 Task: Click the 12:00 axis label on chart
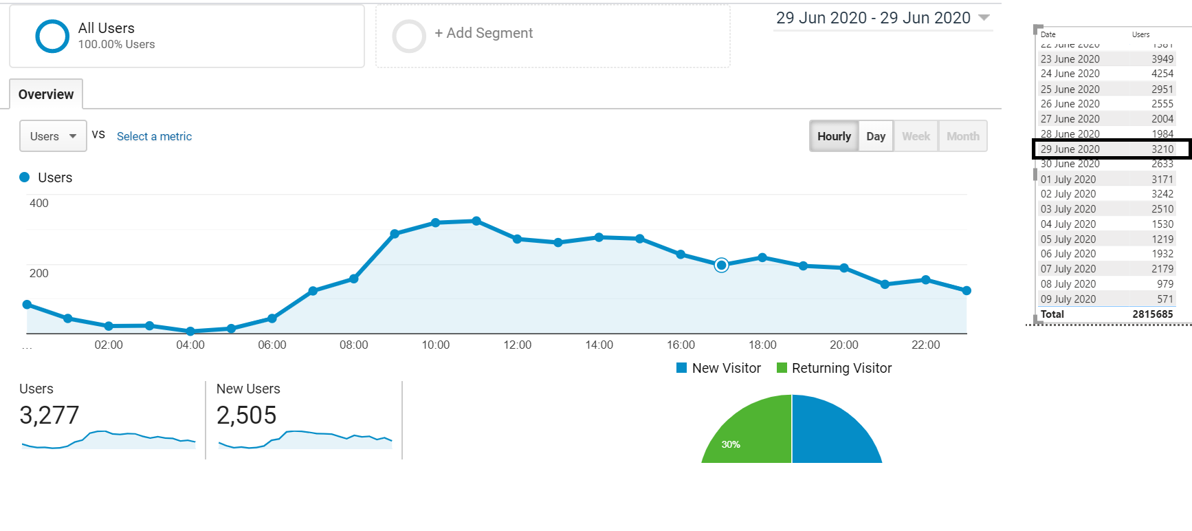tap(517, 345)
